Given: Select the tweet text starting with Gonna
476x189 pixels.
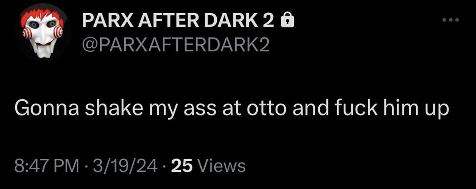Looking at the screenshot, I should 231,109.
